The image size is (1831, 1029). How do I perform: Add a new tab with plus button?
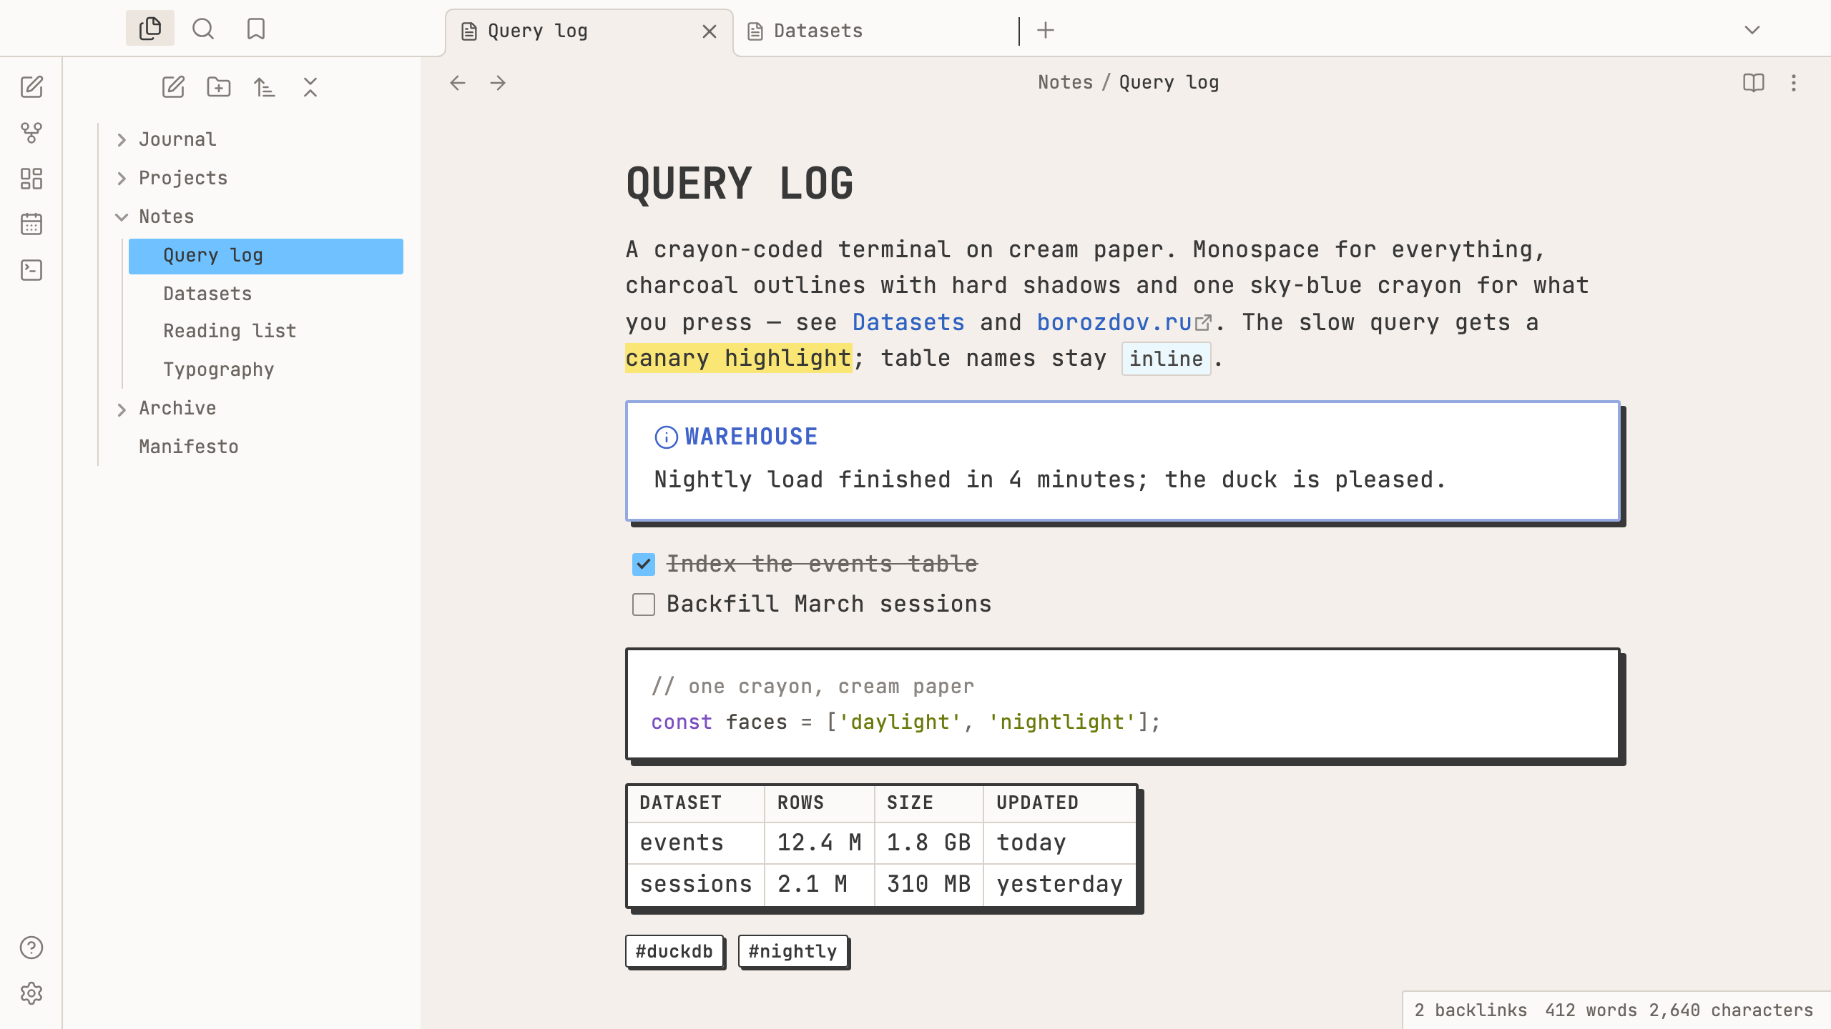(x=1046, y=30)
